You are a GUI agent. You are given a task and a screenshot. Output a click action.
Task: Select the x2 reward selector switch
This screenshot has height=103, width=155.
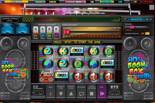tap(36, 33)
